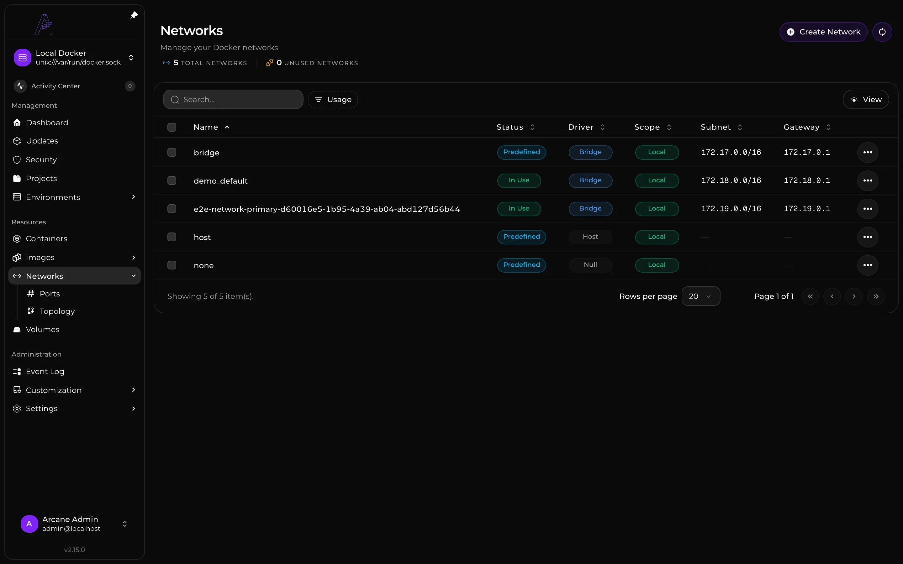Viewport: 903px width, 564px height.
Task: Open actions menu for bridge network
Action: [868, 152]
